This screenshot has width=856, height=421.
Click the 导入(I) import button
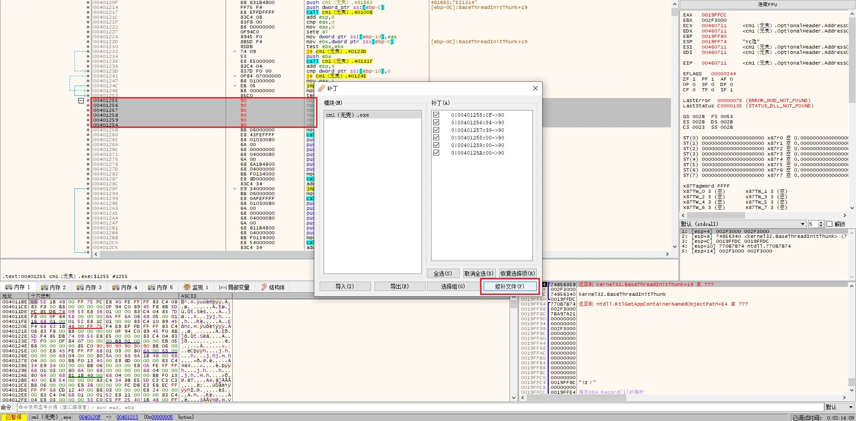click(x=345, y=286)
